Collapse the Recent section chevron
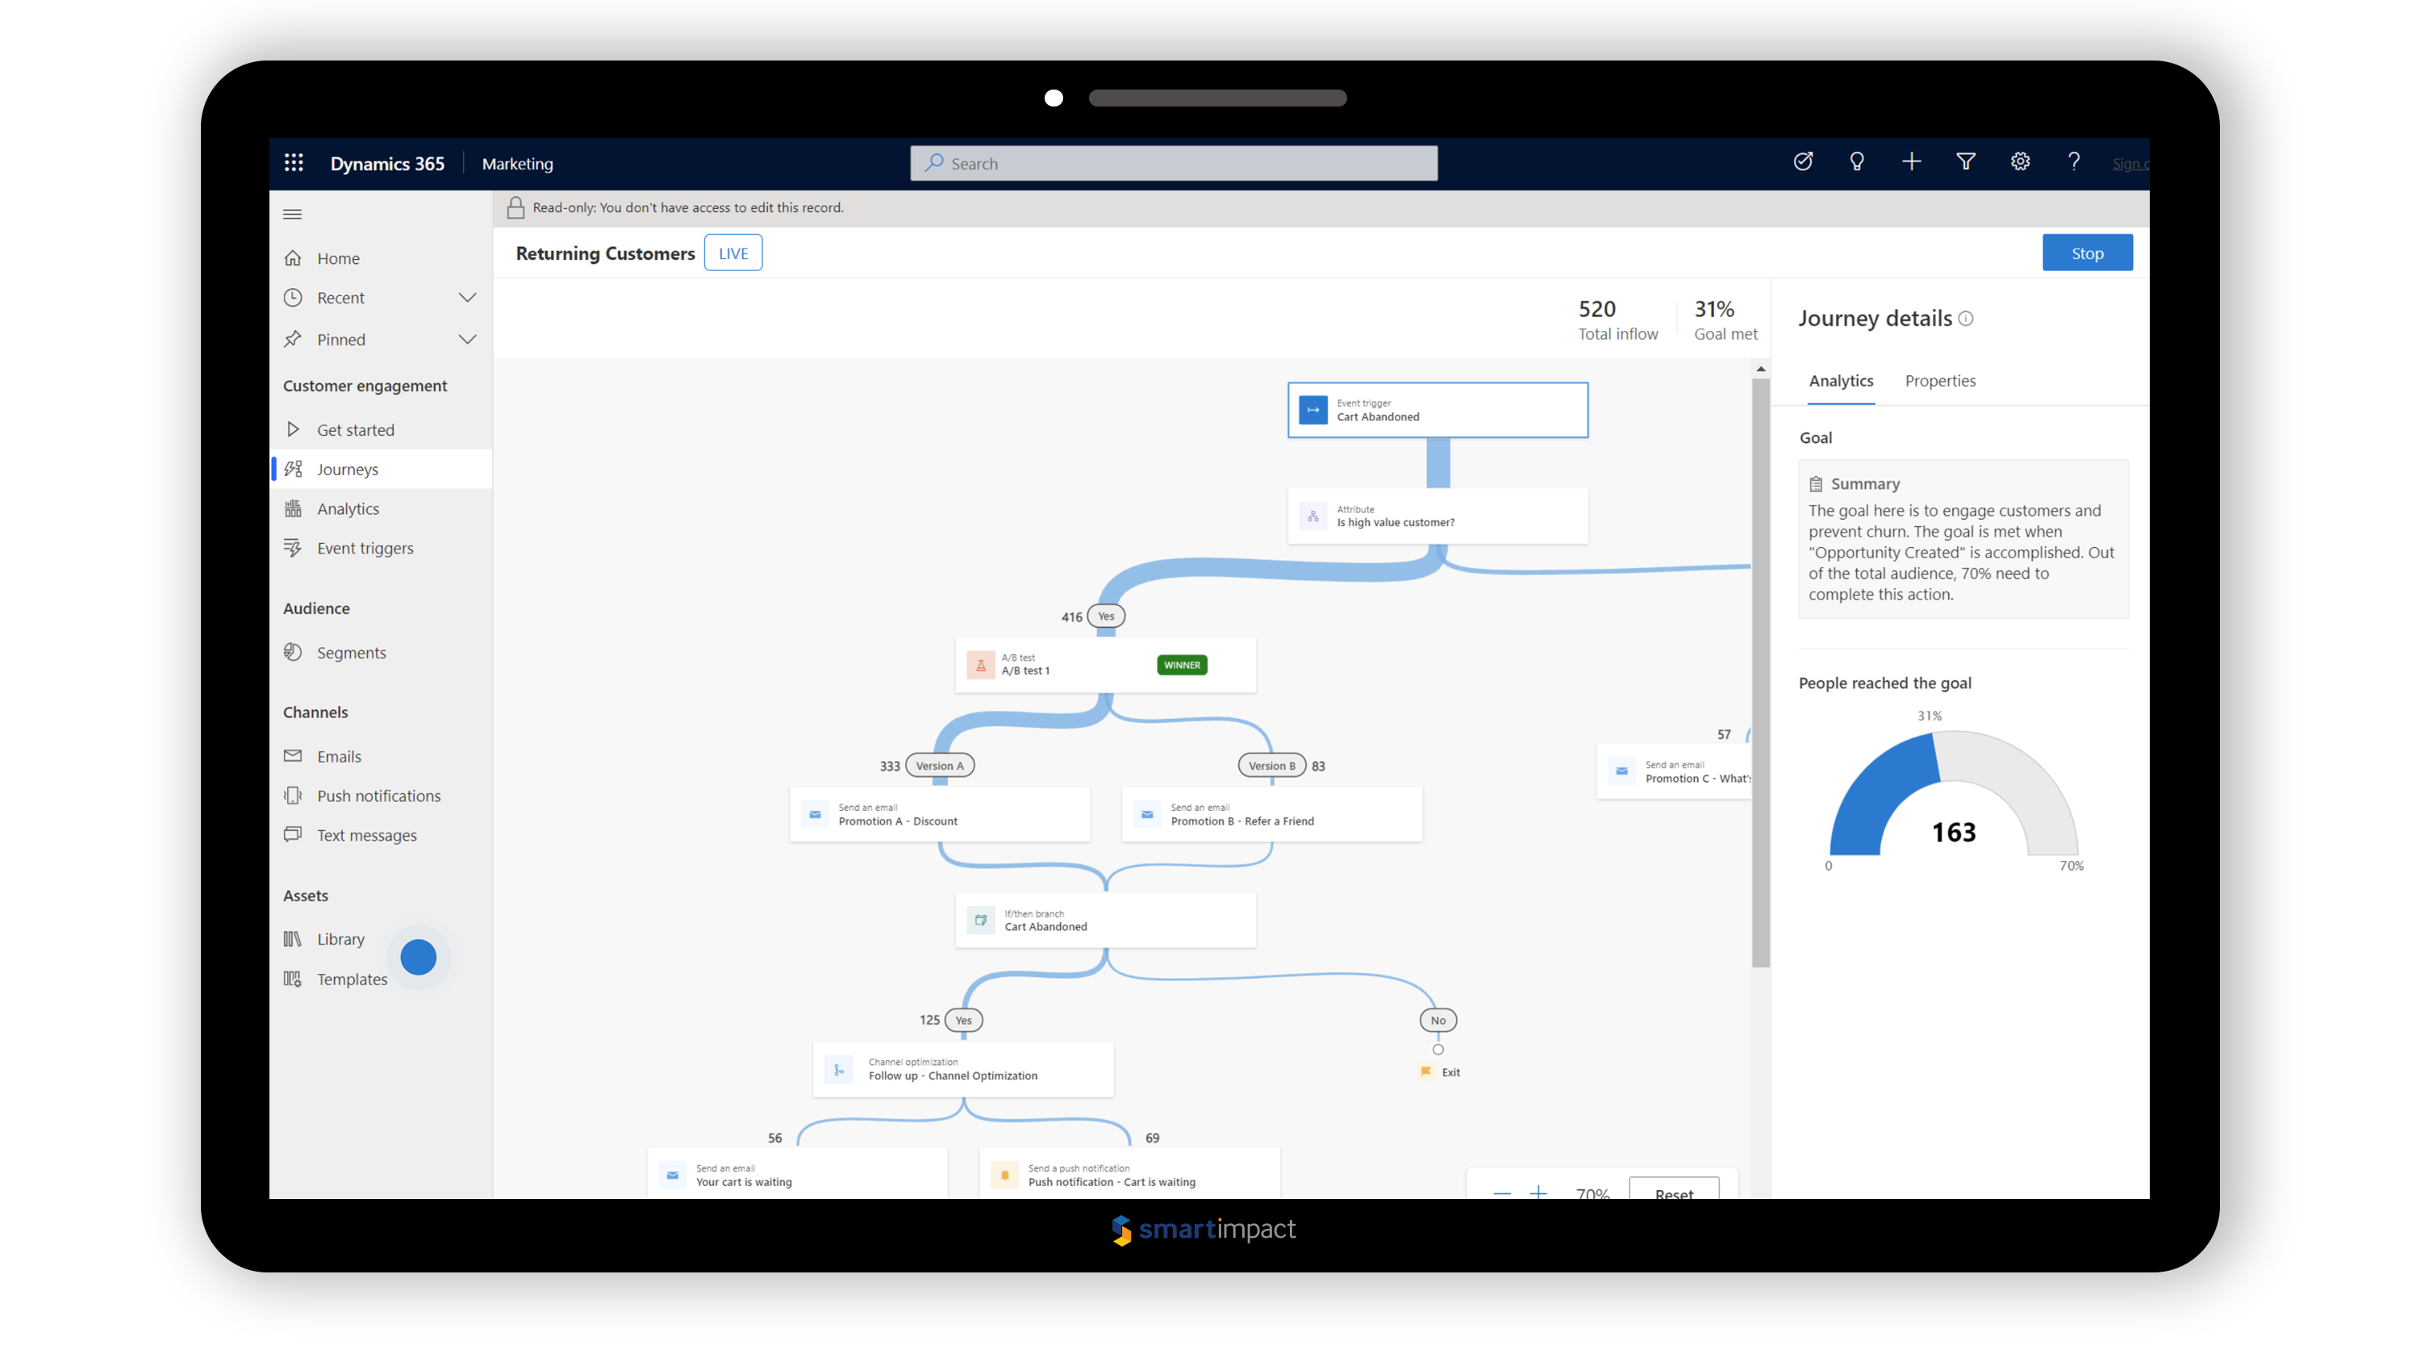Screen dimensions: 2420x1362 pos(467,297)
